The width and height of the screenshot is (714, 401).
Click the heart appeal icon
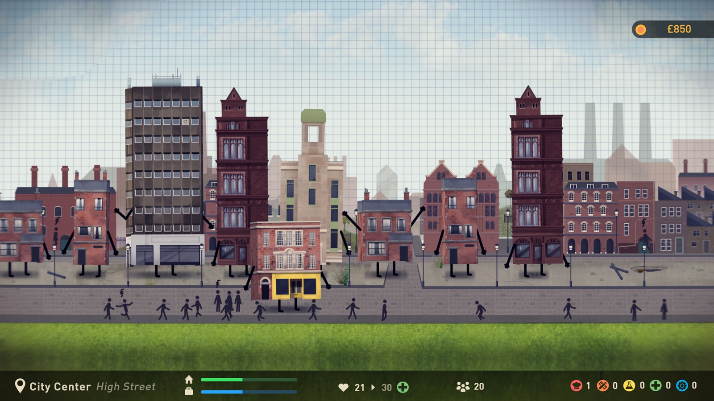[343, 387]
